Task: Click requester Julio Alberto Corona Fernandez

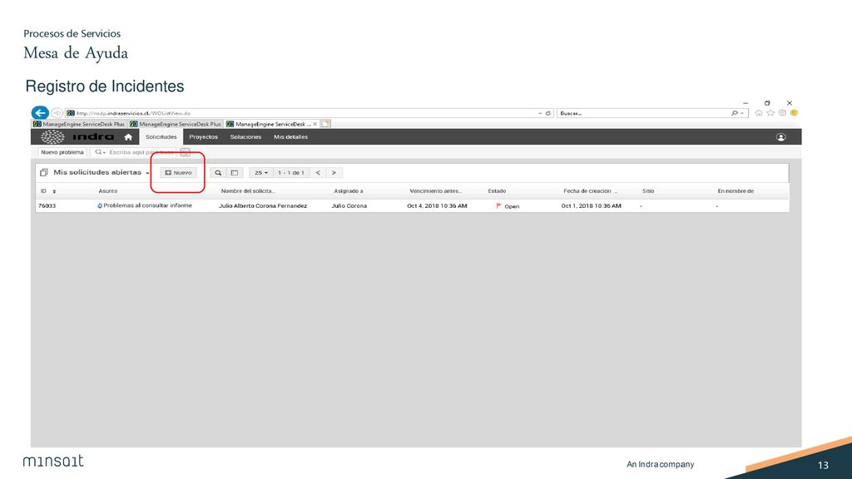Action: [263, 206]
